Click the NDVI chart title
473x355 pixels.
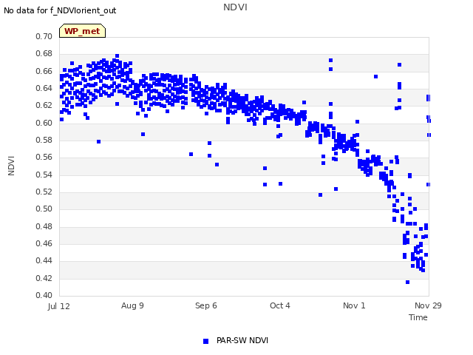coord(235,7)
